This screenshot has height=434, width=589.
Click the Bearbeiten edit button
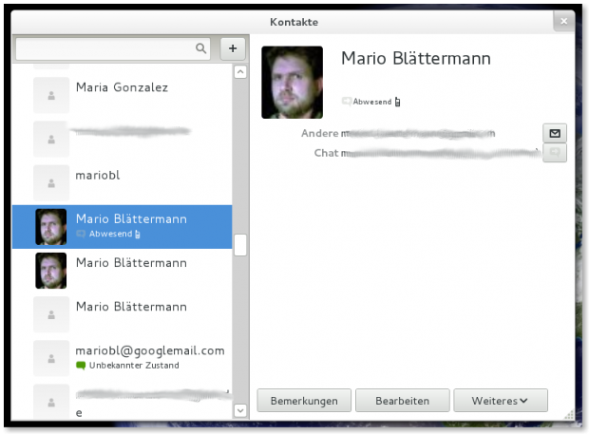[x=402, y=401]
